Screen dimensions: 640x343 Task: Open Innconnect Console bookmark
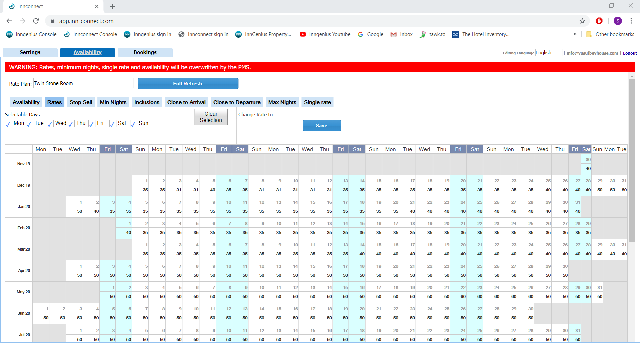90,34
